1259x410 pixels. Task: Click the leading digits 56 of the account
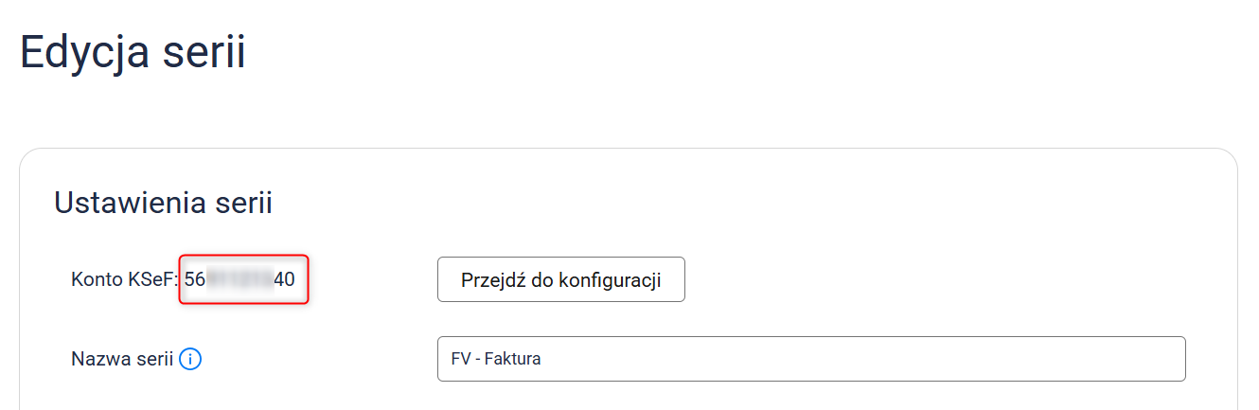[195, 279]
